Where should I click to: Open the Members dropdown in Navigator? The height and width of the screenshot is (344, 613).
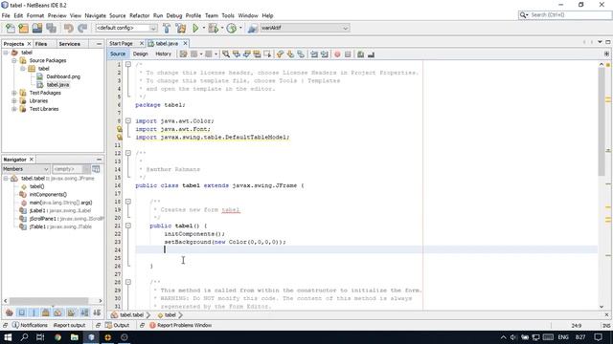pyautogui.click(x=26, y=169)
